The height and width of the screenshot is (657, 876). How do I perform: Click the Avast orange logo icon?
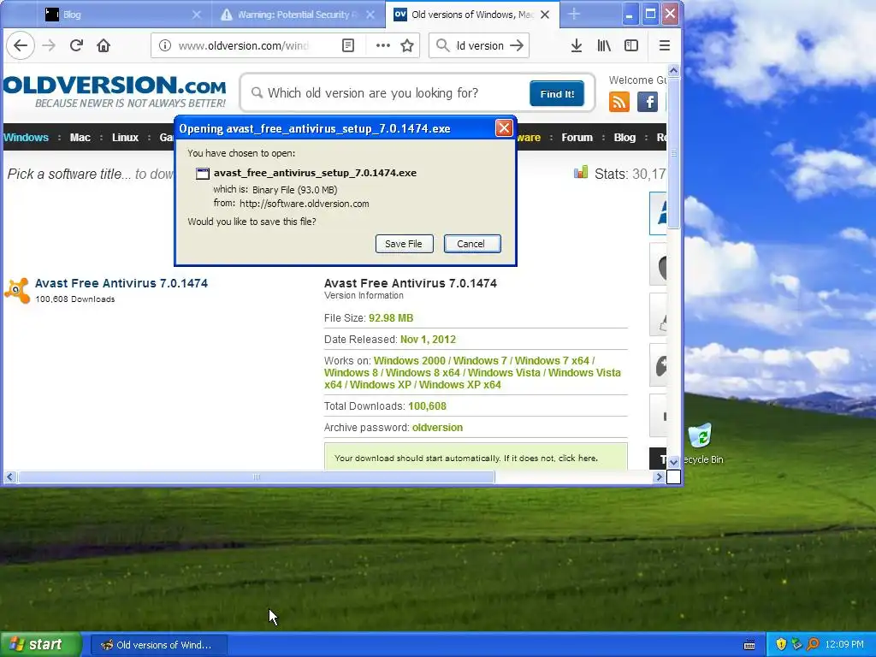pos(17,291)
